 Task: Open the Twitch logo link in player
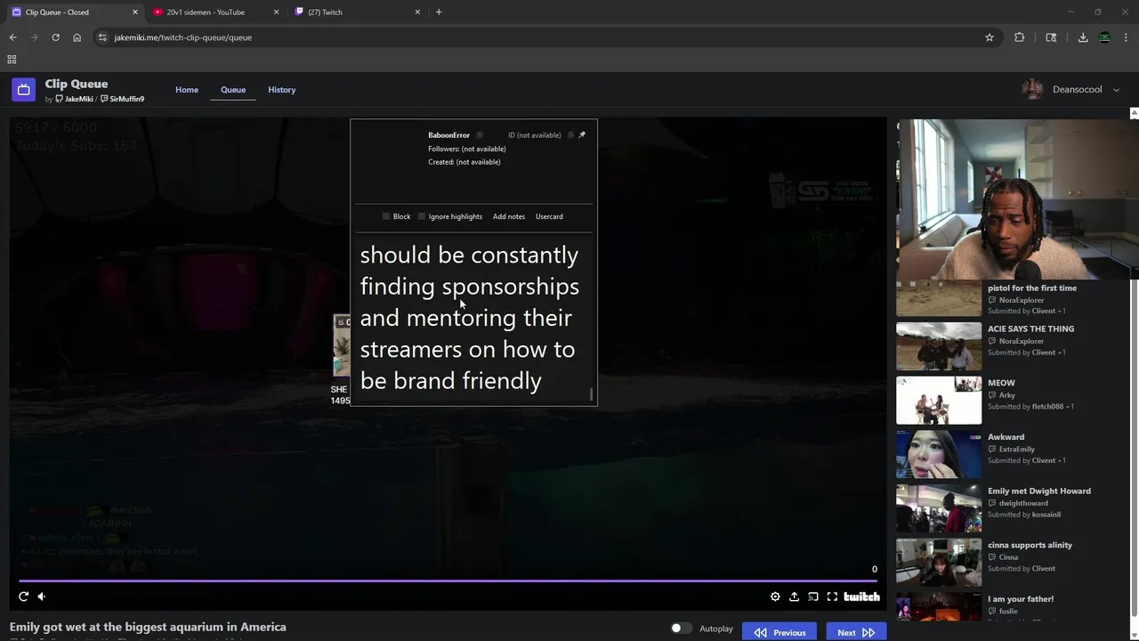pyautogui.click(x=861, y=596)
